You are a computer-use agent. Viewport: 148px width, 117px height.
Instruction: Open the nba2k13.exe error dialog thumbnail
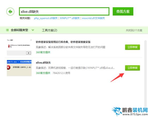pos(19,68)
